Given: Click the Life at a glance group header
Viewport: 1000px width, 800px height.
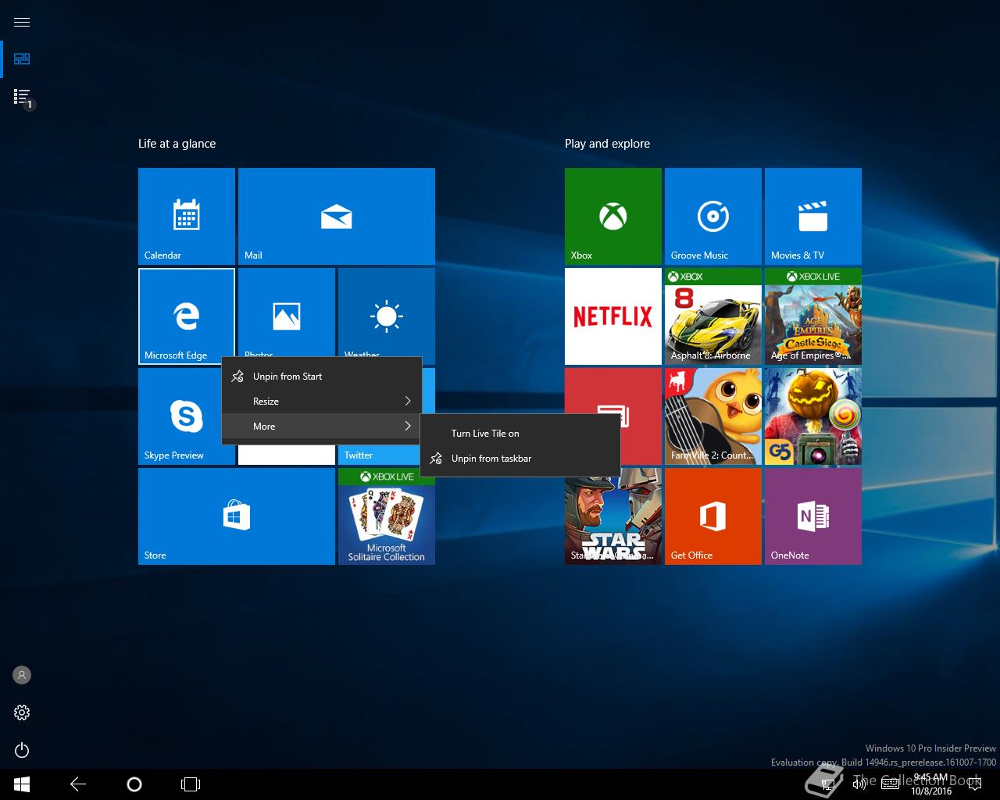Looking at the screenshot, I should click(177, 144).
